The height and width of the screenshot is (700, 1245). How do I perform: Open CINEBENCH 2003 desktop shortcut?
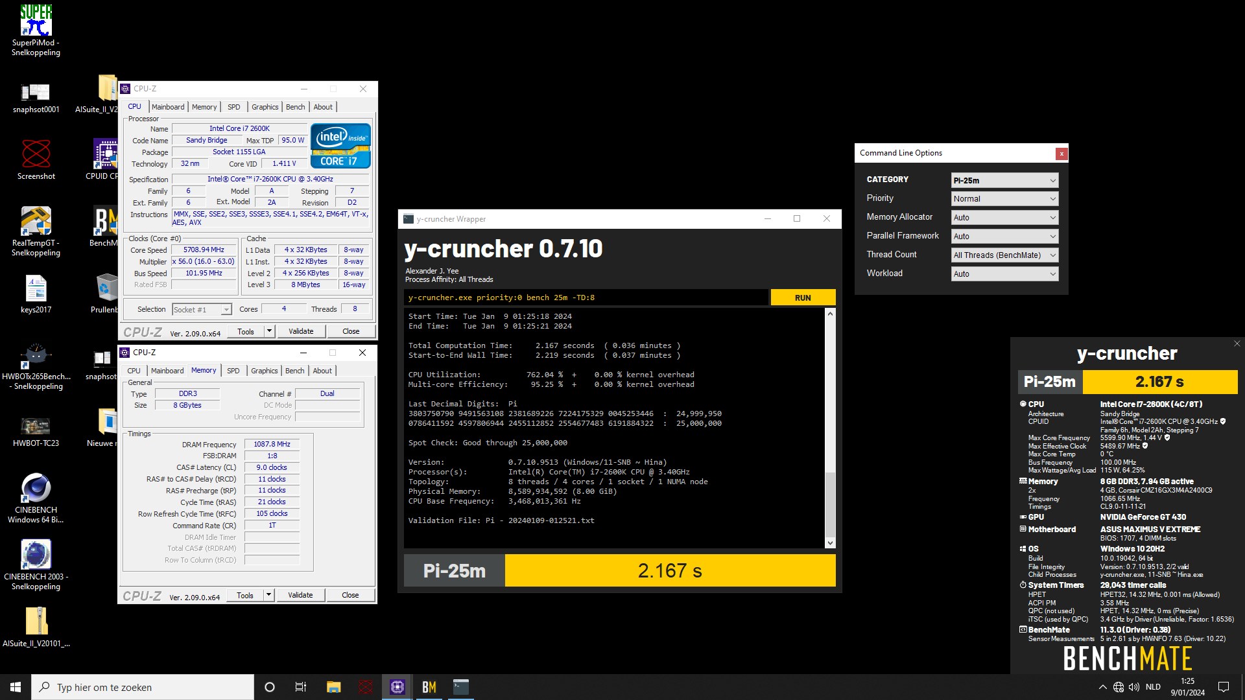pyautogui.click(x=36, y=565)
